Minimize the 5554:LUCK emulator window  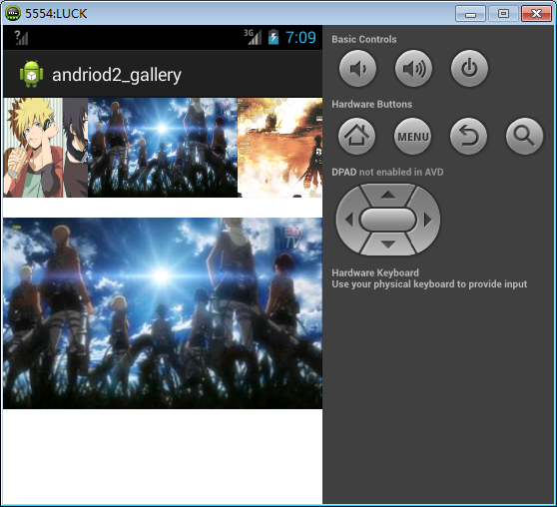(470, 14)
